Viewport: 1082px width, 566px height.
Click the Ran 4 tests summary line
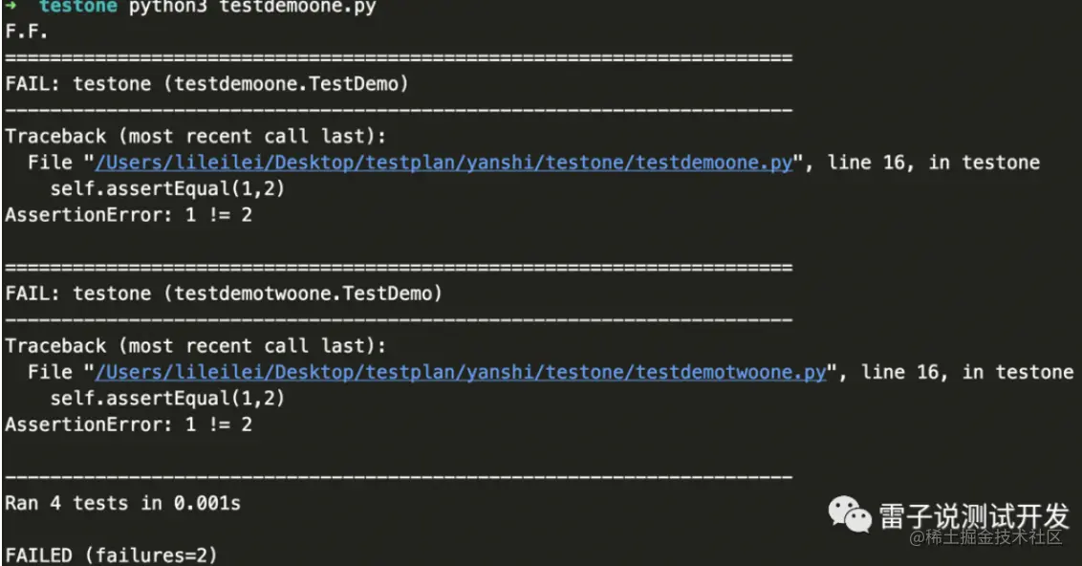click(122, 503)
